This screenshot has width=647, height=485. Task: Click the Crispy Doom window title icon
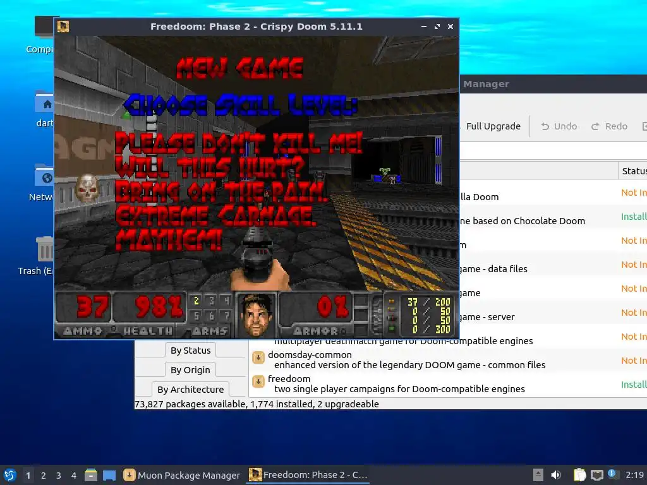[63, 27]
